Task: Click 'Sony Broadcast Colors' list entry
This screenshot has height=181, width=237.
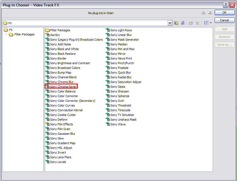Action: tap(65, 68)
